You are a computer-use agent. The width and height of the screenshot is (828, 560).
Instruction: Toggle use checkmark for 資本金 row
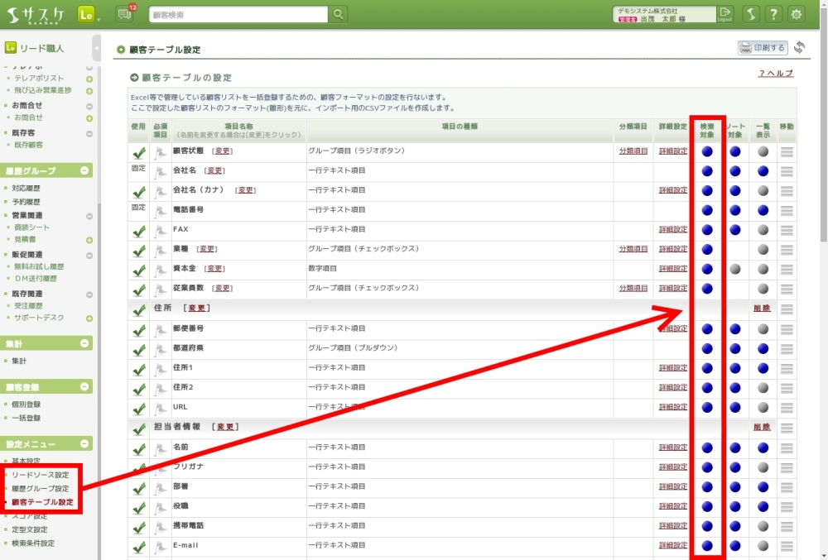pos(139,270)
